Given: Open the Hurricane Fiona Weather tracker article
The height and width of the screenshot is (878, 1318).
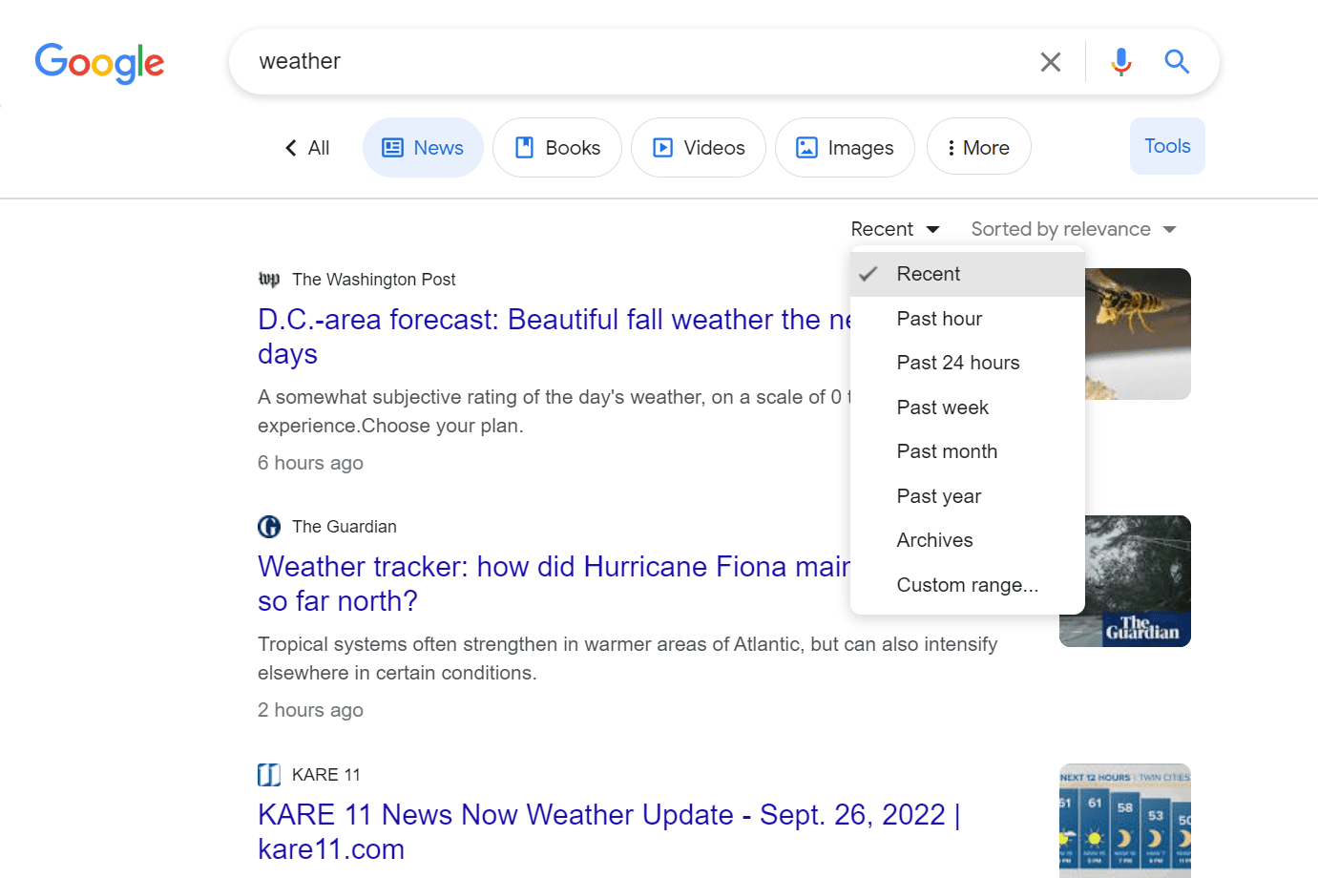Looking at the screenshot, I should 554,584.
